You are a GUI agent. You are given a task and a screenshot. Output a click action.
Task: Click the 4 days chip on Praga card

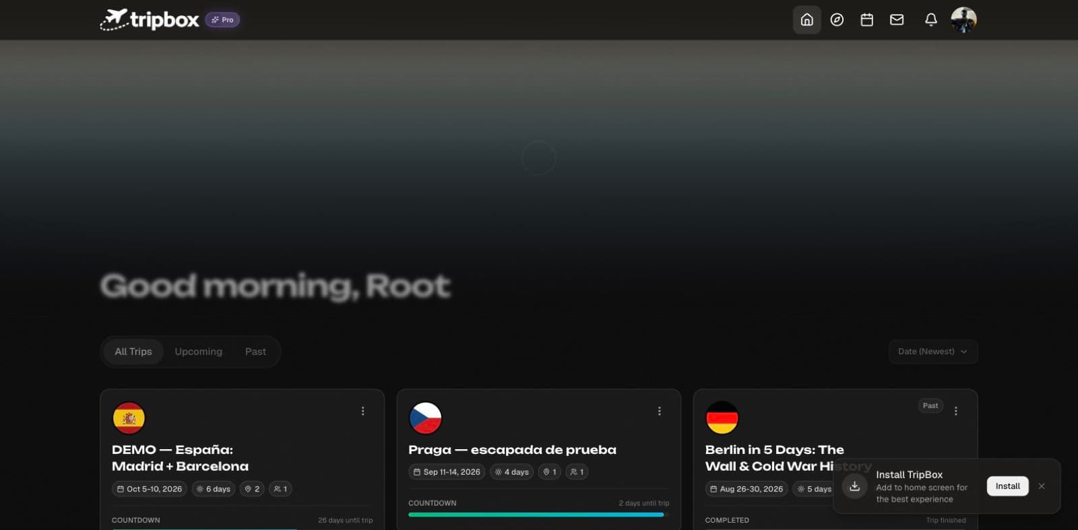tap(511, 472)
